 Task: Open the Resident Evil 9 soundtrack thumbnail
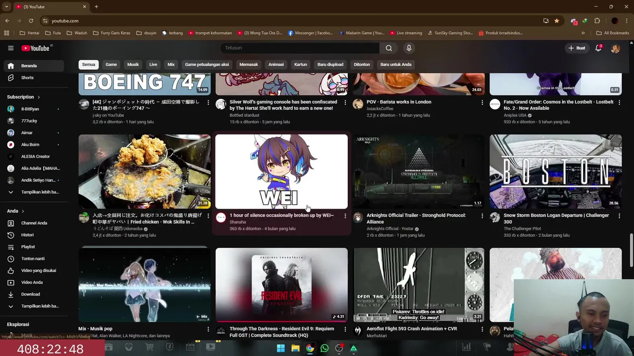(281, 285)
